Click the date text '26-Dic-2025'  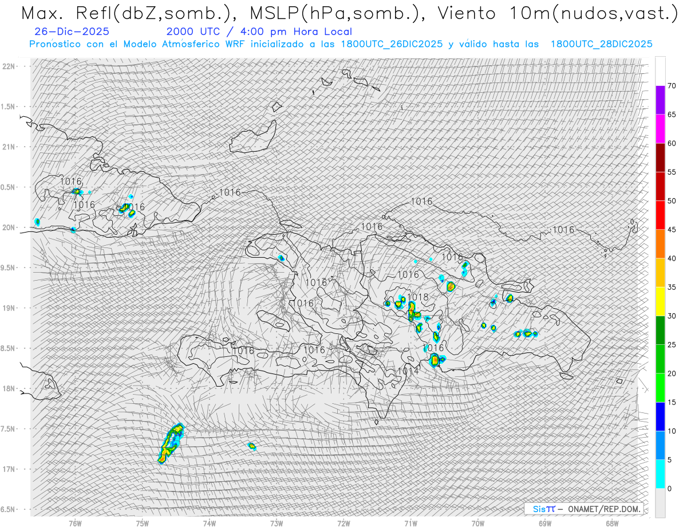point(72,32)
